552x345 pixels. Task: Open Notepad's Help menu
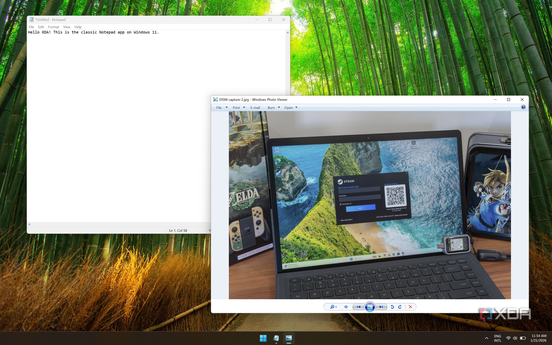(x=78, y=27)
